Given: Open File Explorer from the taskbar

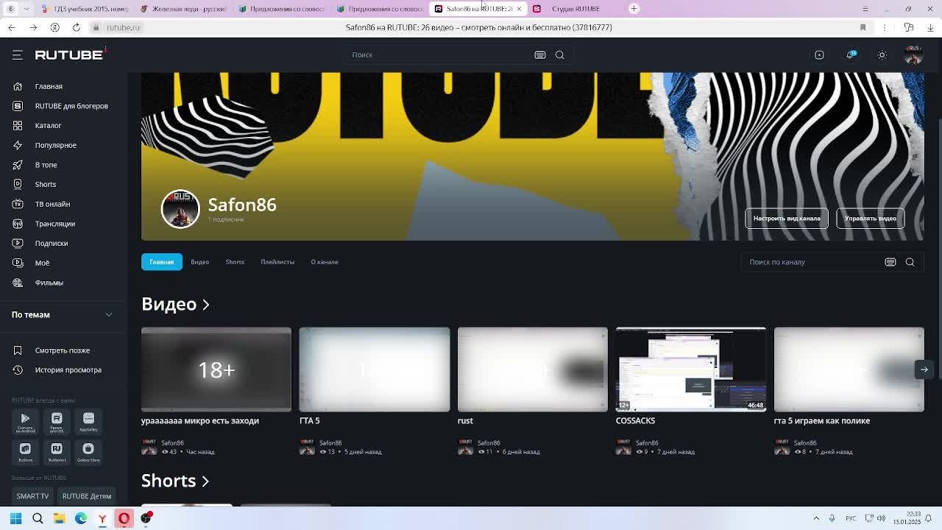Looking at the screenshot, I should click(x=59, y=518).
